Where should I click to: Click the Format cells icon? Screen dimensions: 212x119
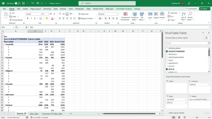162,14
